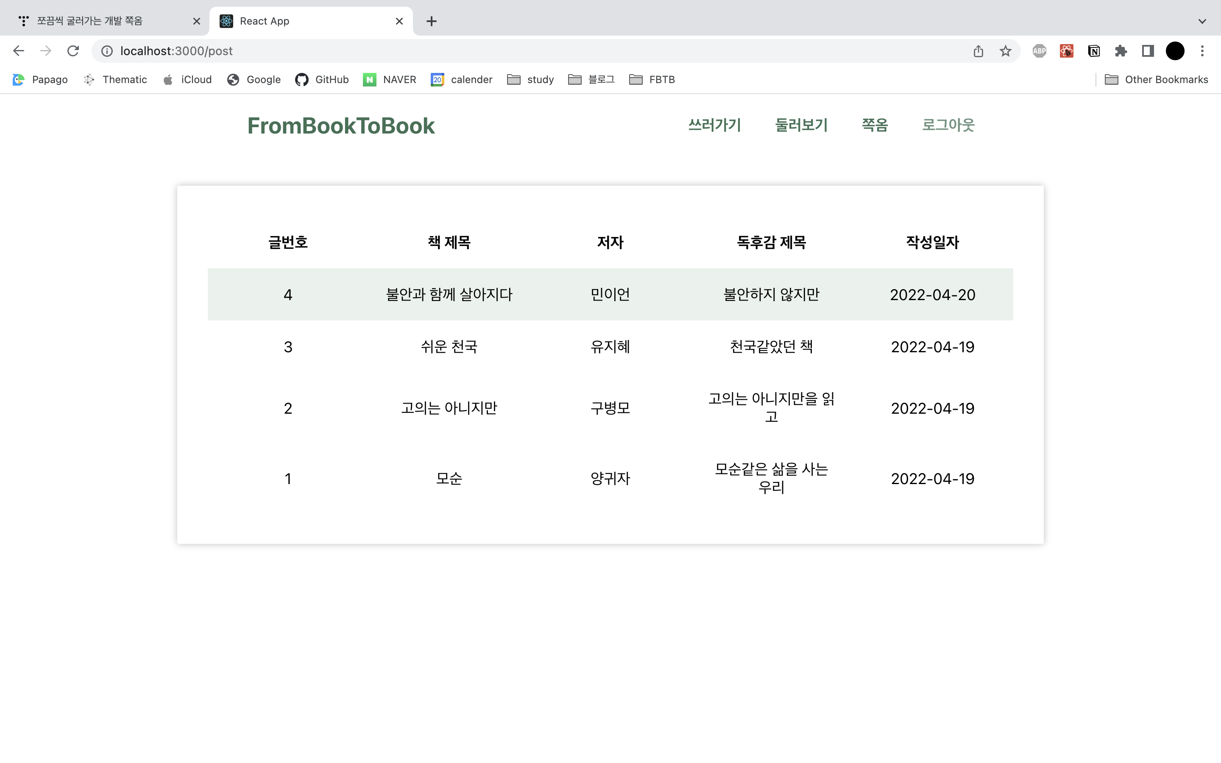Go to the 쓰러가기 navigation link
Viewport: 1221px width, 763px height.
click(714, 125)
